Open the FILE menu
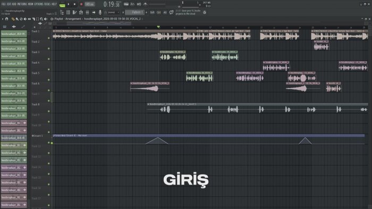The image size is (372, 209). pos(4,4)
